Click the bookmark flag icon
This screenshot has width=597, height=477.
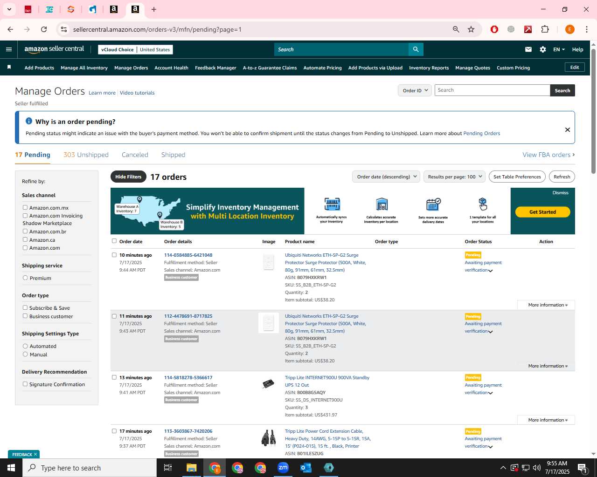9,68
